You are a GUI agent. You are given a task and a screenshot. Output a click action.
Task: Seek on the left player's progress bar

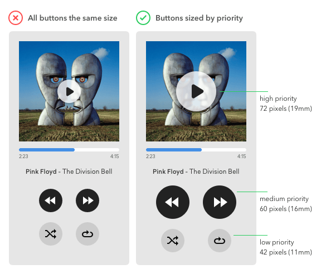[69, 150]
